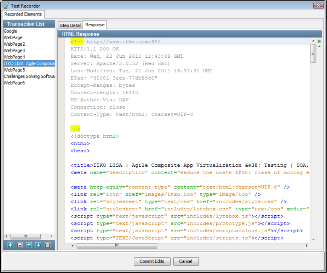The height and width of the screenshot is (273, 327).
Task: Click the Connection: close line
Action: point(98,107)
